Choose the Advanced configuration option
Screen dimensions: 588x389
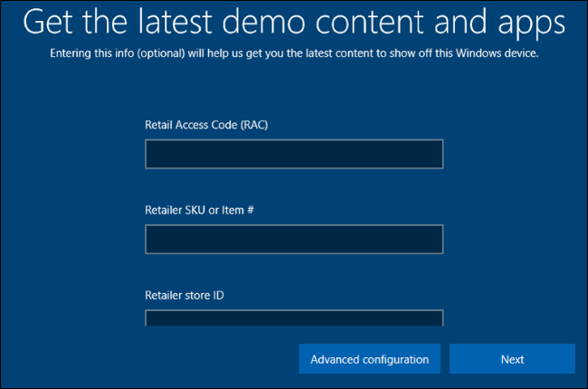tap(369, 359)
